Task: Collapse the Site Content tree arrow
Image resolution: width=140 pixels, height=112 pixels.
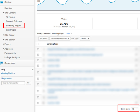Action: click(x=3, y=13)
